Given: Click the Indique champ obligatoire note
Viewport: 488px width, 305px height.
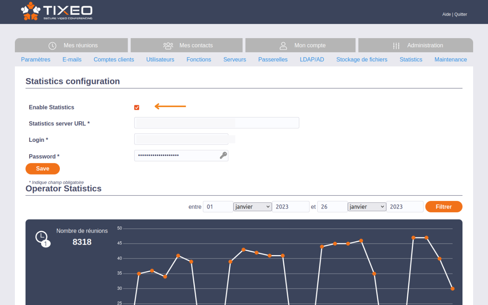Looking at the screenshot, I should 56,182.
